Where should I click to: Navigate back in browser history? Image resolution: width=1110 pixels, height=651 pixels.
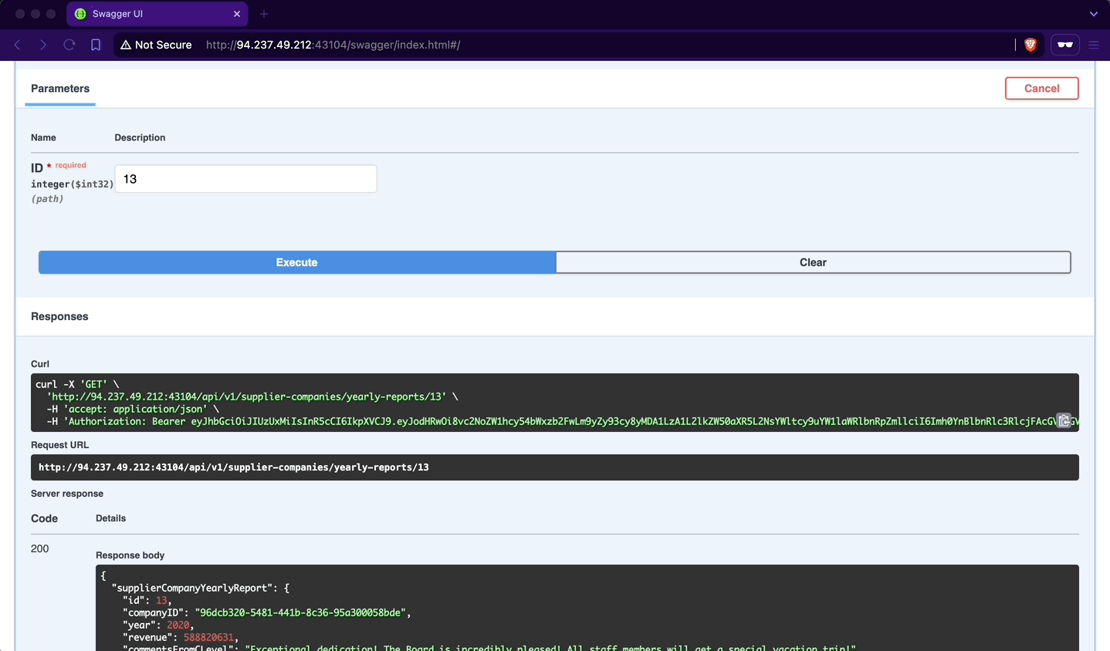point(17,45)
